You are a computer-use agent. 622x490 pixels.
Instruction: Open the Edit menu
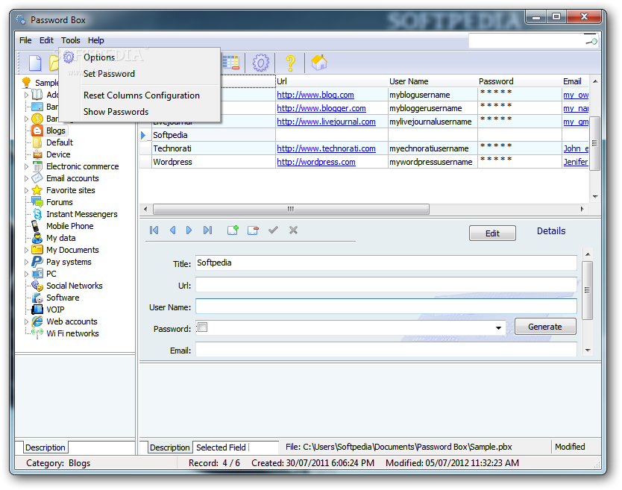click(46, 40)
